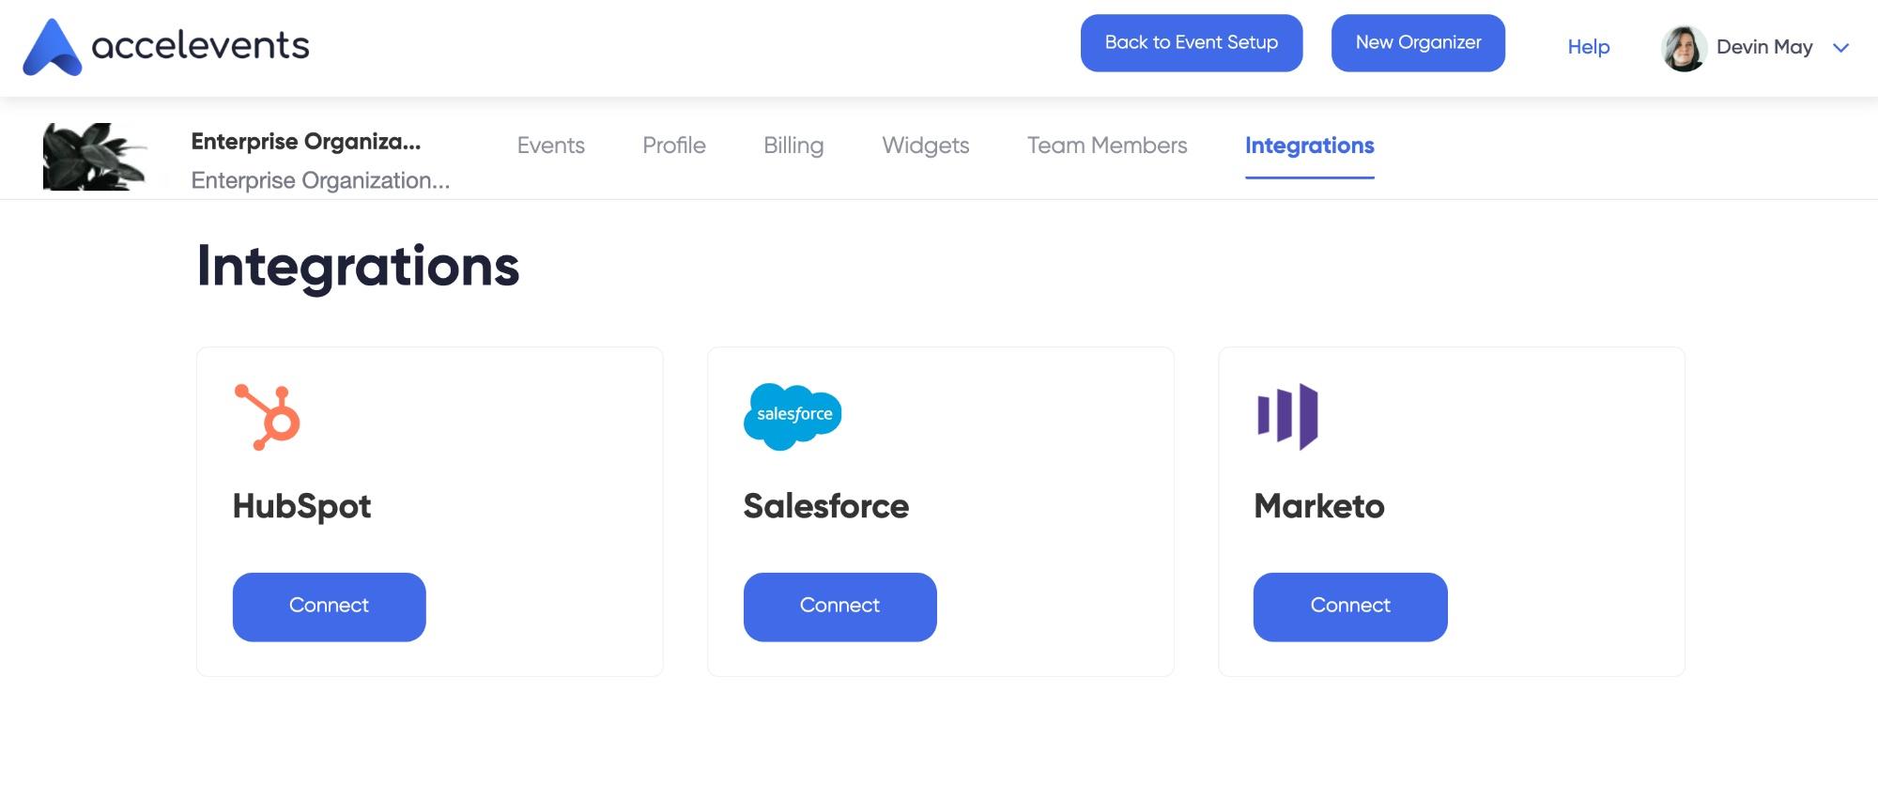Click the Salesforce cloud logo
This screenshot has height=785, width=1878.
click(x=793, y=416)
